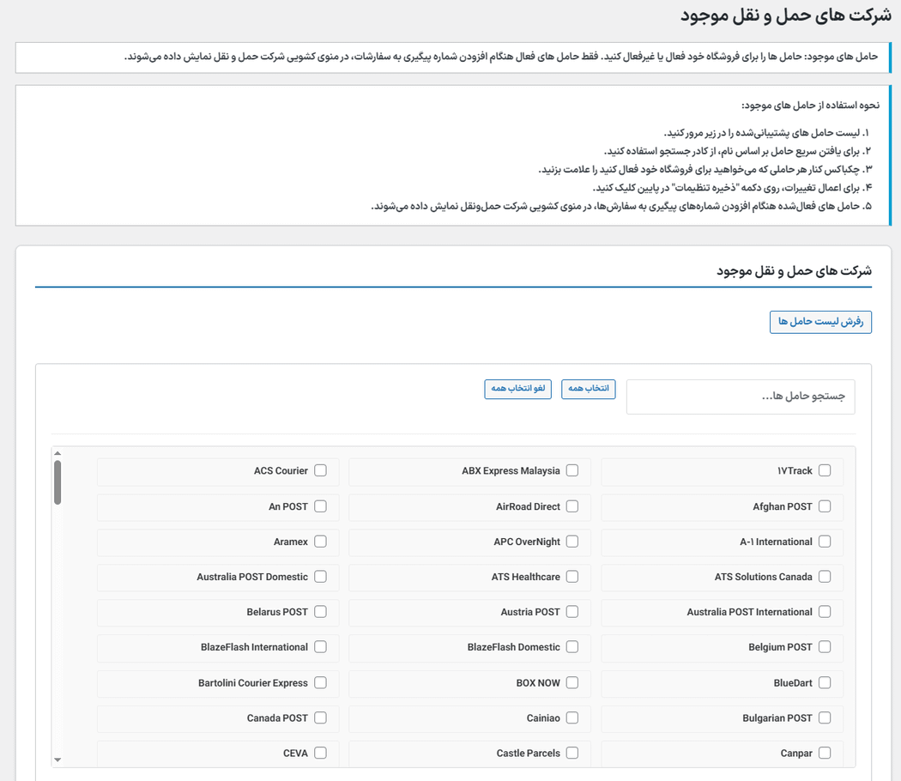Enable Bartolini Courier Express checkbox
Viewport: 901px width, 781px height.
(320, 682)
